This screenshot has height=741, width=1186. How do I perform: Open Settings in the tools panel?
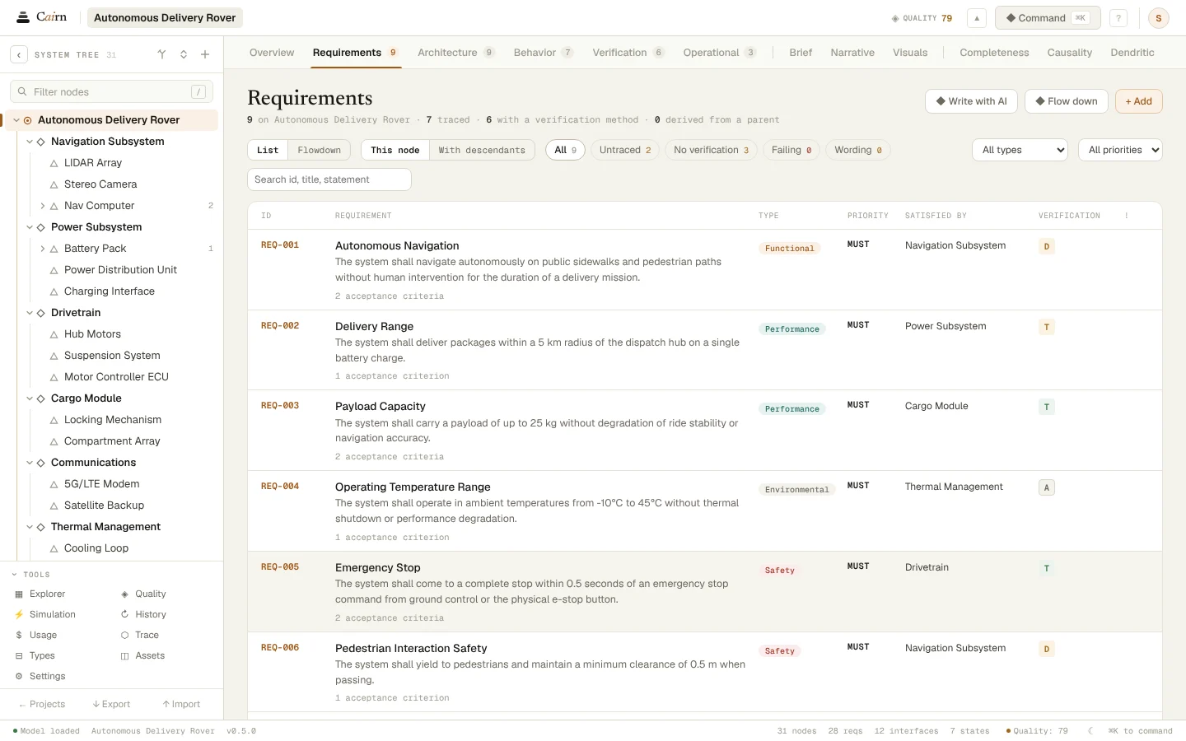pyautogui.click(x=47, y=676)
